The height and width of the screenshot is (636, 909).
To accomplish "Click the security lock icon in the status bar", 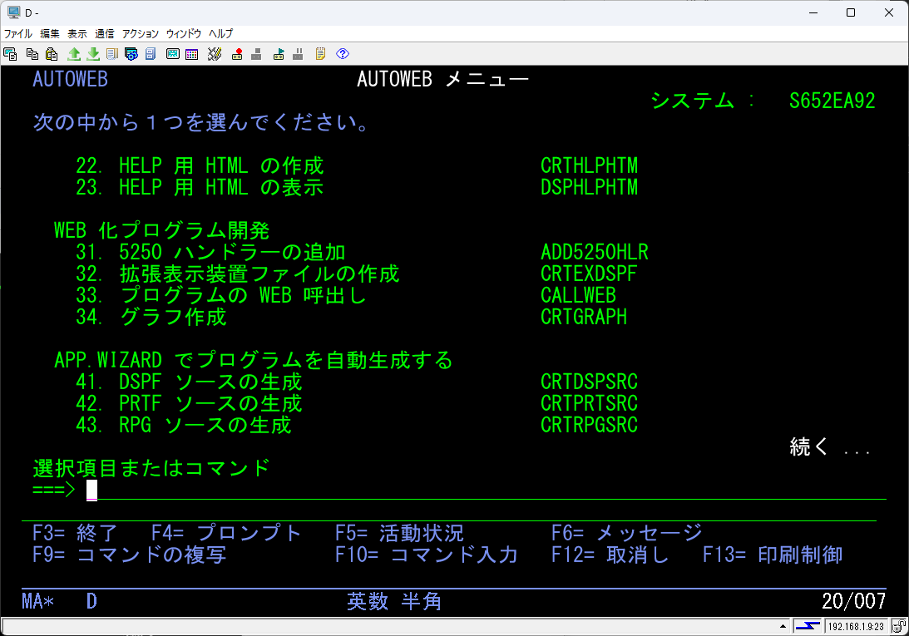I will point(900,625).
